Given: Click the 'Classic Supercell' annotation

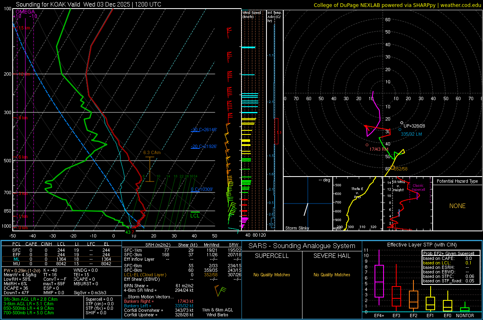Looking at the screenshot, I should (418, 188).
